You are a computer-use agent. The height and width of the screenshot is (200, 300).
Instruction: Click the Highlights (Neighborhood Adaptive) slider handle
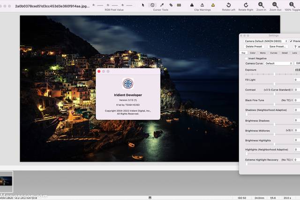tap(247, 154)
